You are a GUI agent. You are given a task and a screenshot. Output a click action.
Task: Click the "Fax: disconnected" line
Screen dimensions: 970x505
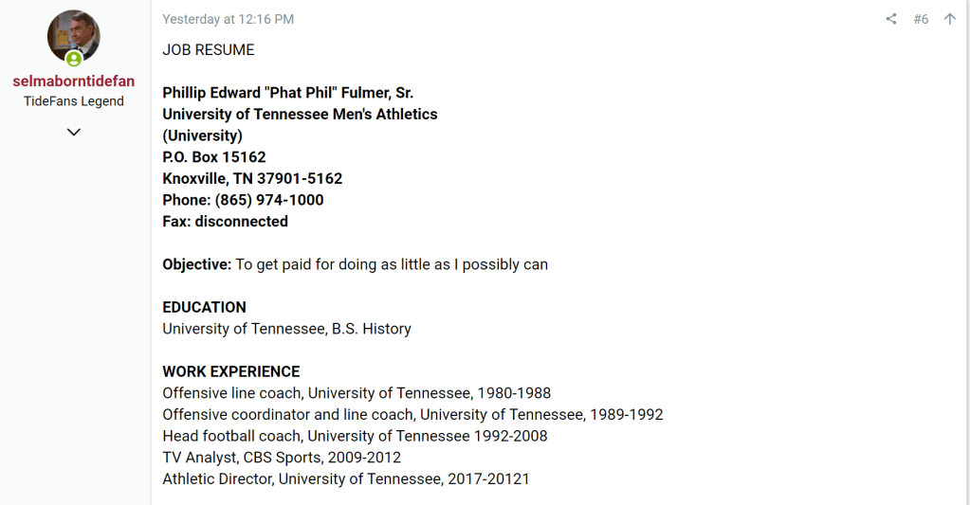(225, 222)
